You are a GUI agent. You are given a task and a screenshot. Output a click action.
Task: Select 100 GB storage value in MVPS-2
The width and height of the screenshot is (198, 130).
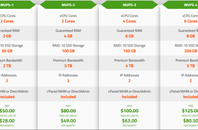coord(68,51)
